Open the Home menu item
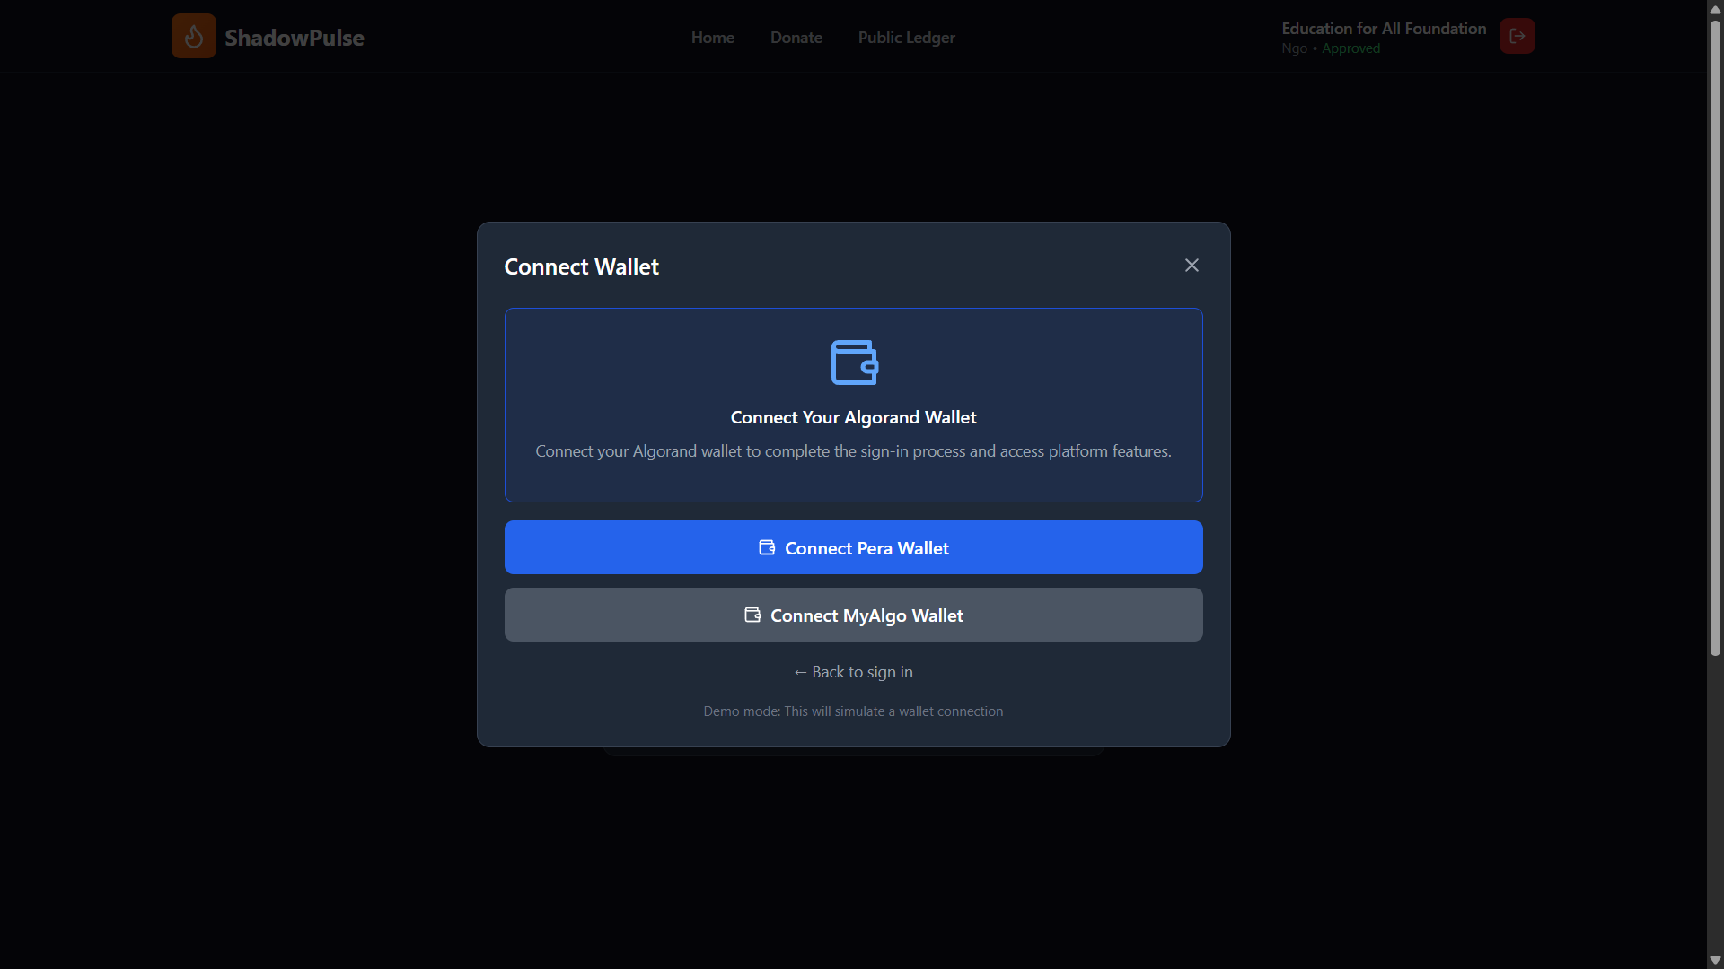The height and width of the screenshot is (969, 1724). 712,38
